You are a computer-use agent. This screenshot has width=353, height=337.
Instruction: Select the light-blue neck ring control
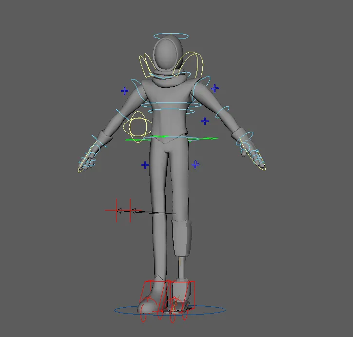[x=171, y=75]
